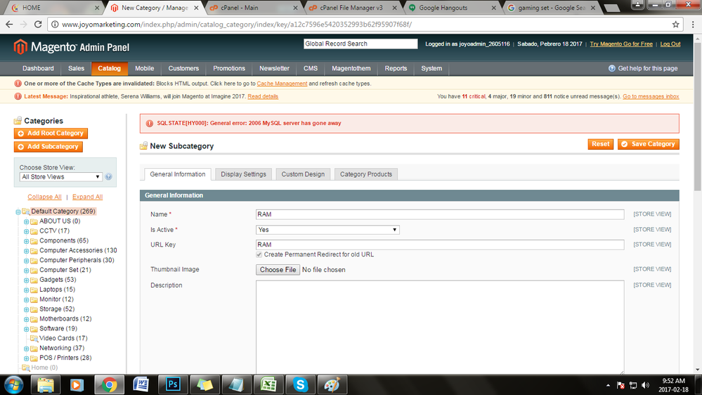Switch to Category Products tab
Screen dimensions: 702x395
(366, 174)
